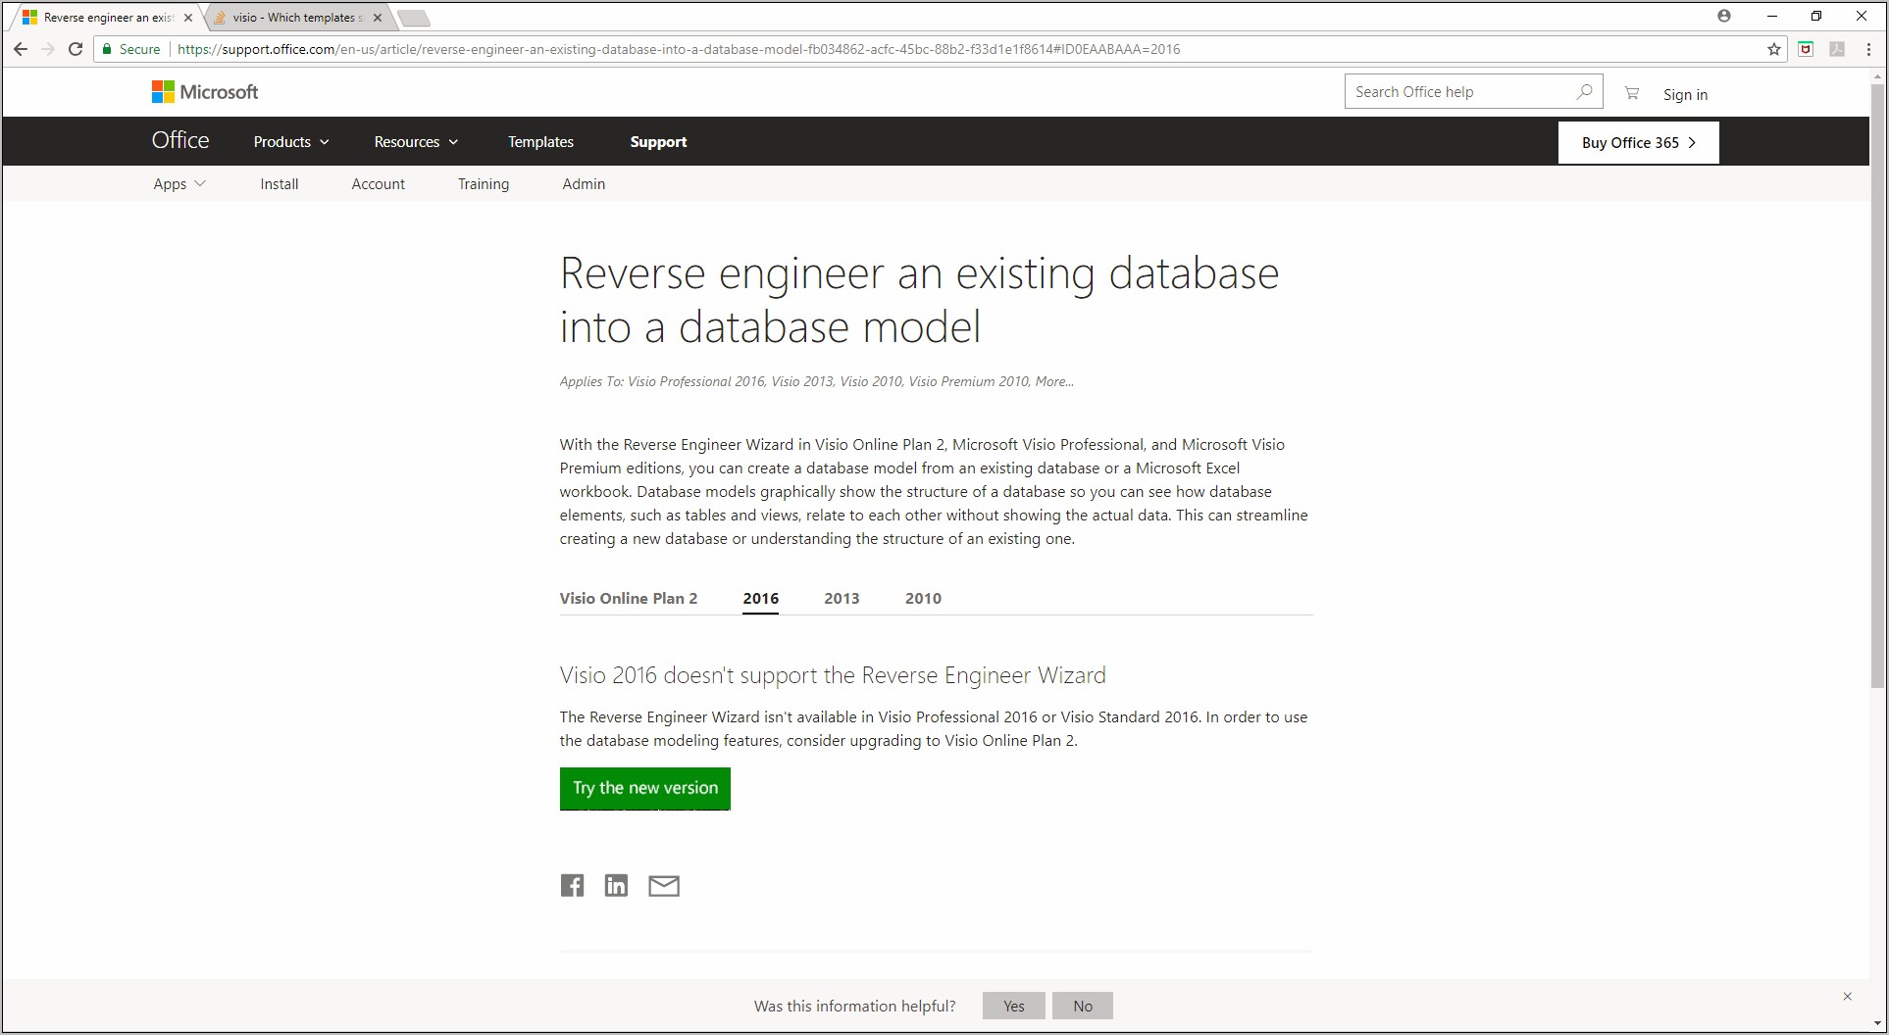Click Sign in link
The width and height of the screenshot is (1889, 1035).
(1685, 94)
